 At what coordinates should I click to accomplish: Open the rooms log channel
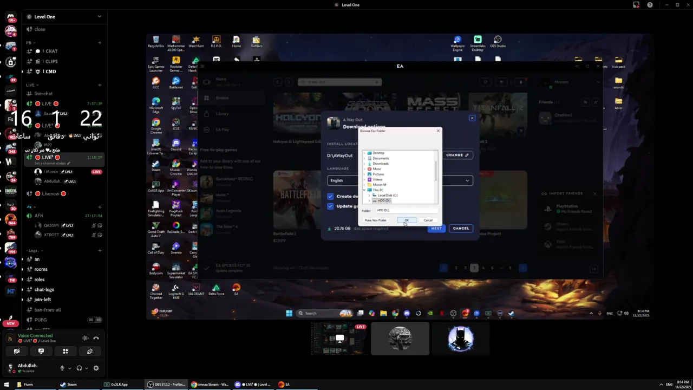(64, 269)
